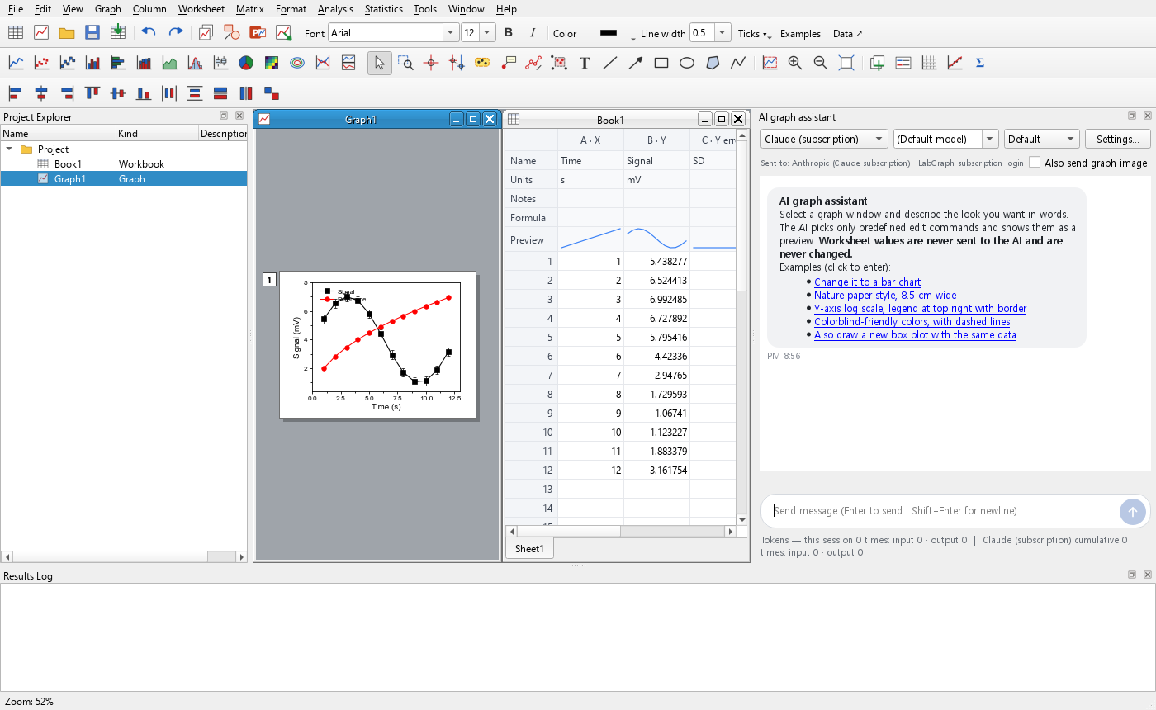
Task: Click the Send message input field
Action: [x=941, y=511]
